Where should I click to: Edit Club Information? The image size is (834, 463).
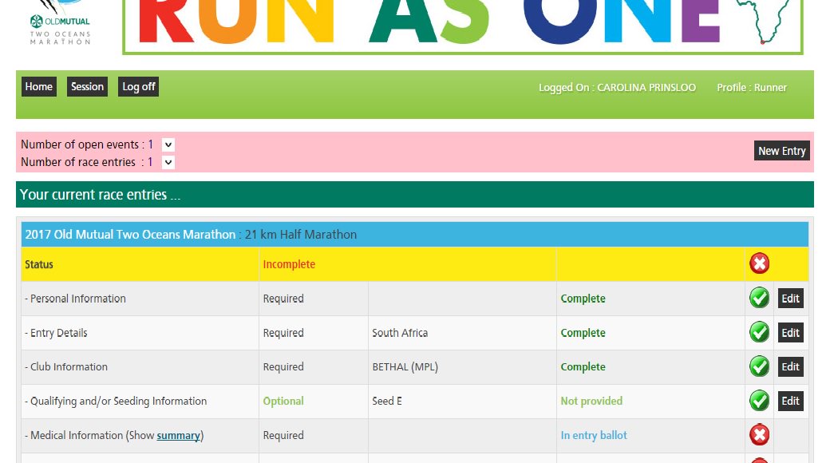(x=790, y=366)
